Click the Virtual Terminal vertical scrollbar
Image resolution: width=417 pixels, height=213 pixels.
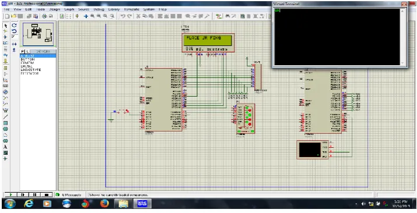pyautogui.click(x=402, y=37)
